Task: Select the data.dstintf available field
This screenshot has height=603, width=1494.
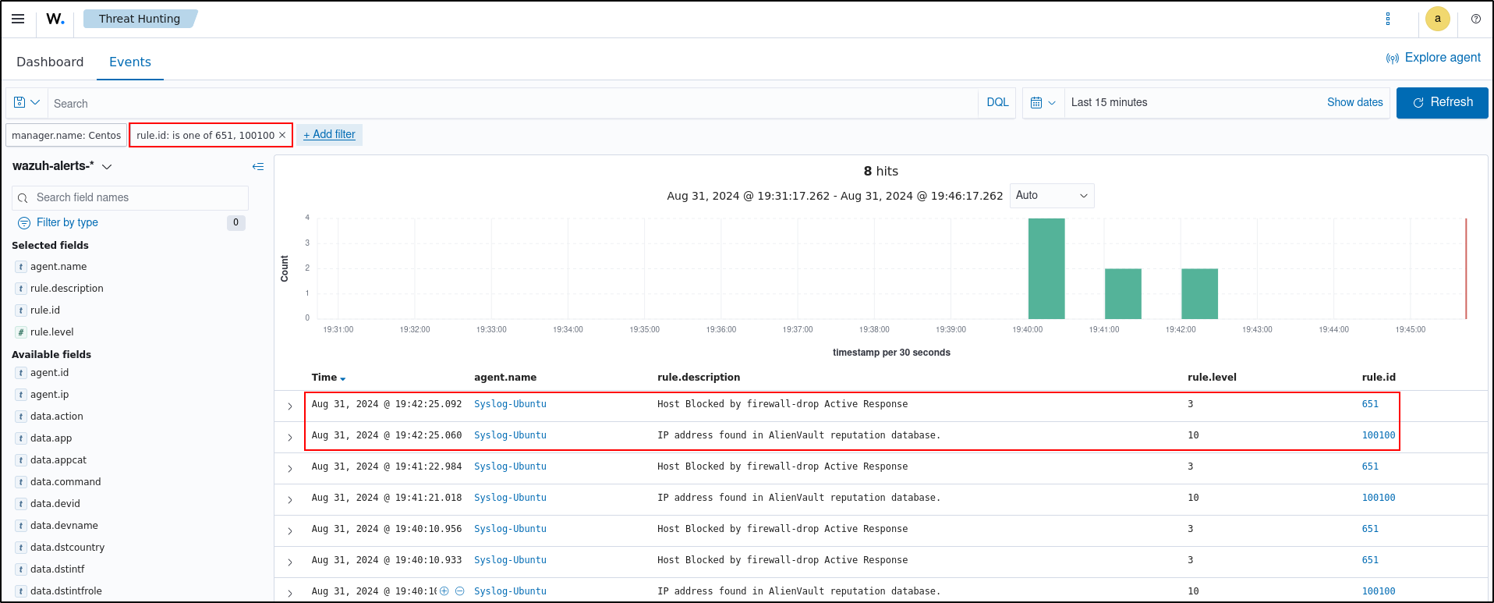Action: tap(58, 569)
